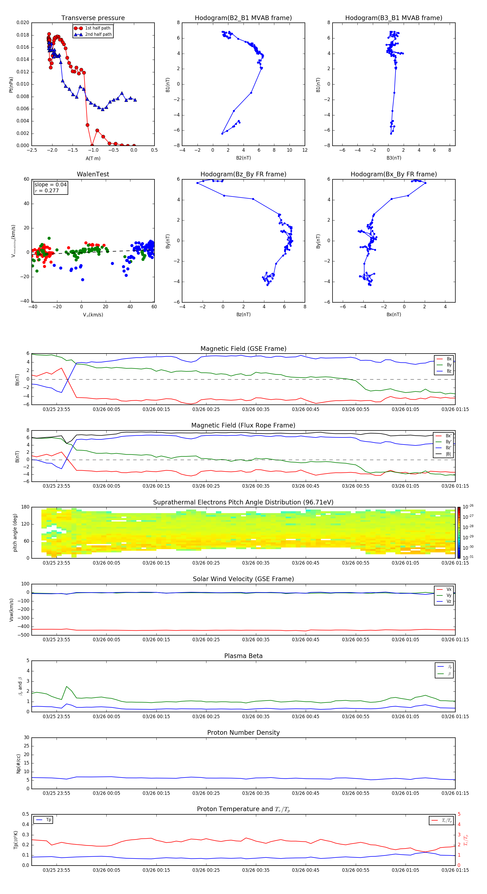Click the By legend entry in GSE panel

click(x=444, y=365)
